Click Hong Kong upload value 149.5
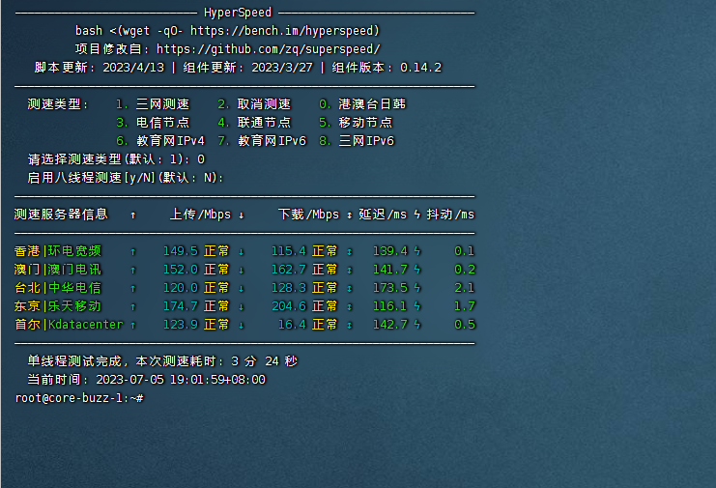716x488 pixels. coord(181,251)
